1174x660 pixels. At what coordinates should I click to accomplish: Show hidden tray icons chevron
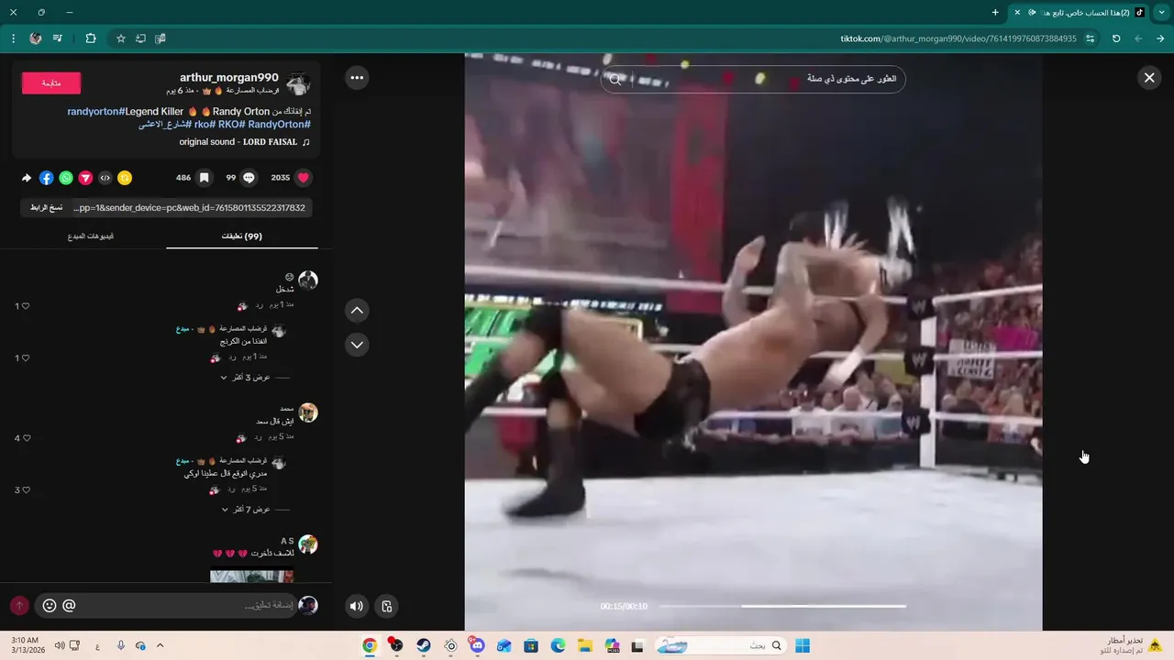point(160,645)
